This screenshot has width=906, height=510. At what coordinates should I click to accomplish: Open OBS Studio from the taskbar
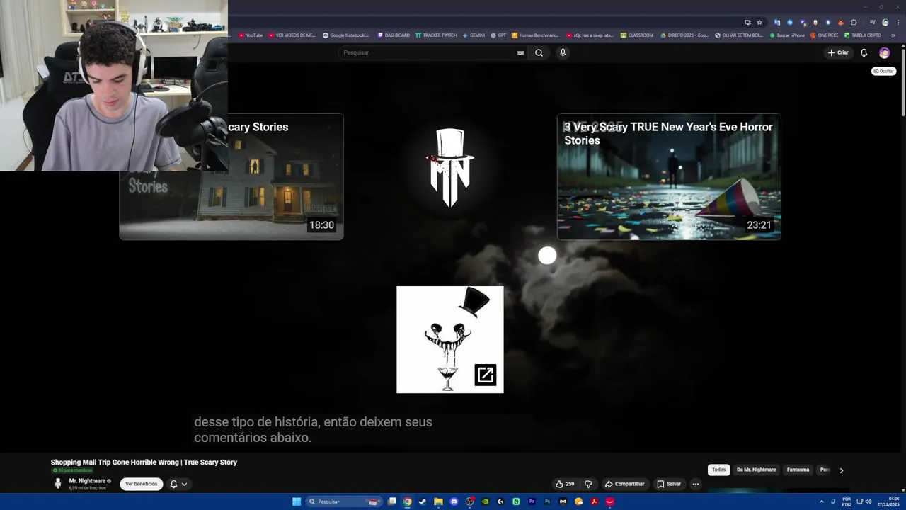[x=469, y=501]
